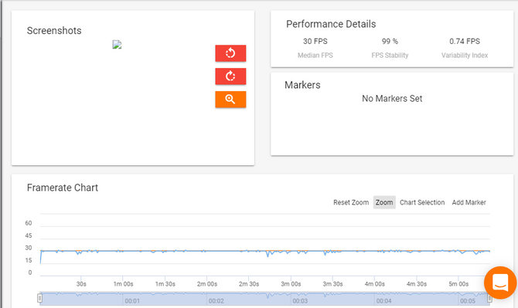Switch to Chart Selection mode
This screenshot has height=308, width=518.
(x=422, y=202)
